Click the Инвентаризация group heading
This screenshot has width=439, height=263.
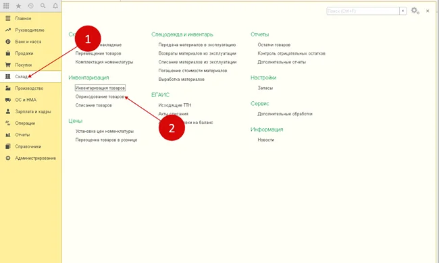coord(88,78)
